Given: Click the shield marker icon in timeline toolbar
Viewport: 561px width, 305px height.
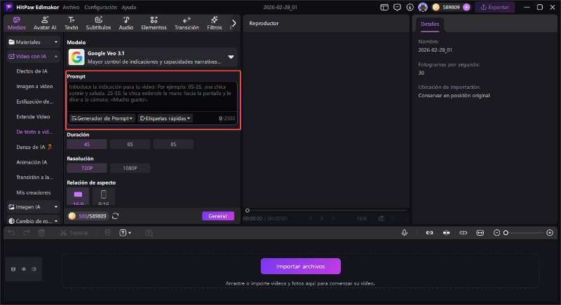Looking at the screenshot, I should tap(107, 233).
